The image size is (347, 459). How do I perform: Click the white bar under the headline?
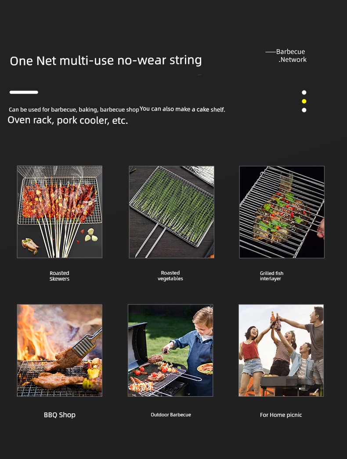(x=24, y=92)
